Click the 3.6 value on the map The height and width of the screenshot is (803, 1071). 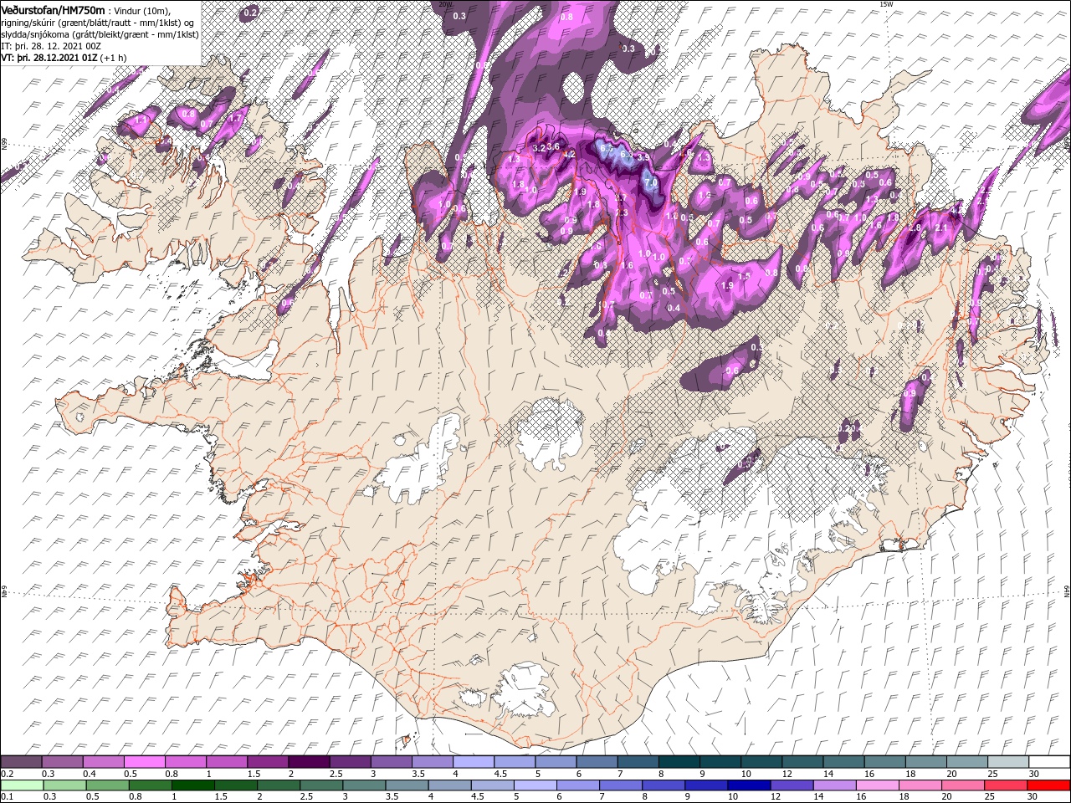coord(553,148)
